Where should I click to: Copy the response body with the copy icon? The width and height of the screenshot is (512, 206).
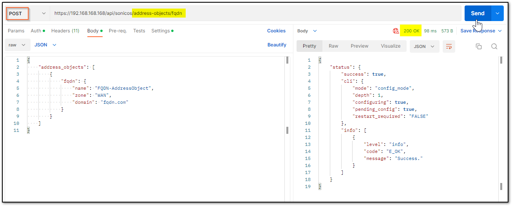coord(478,46)
